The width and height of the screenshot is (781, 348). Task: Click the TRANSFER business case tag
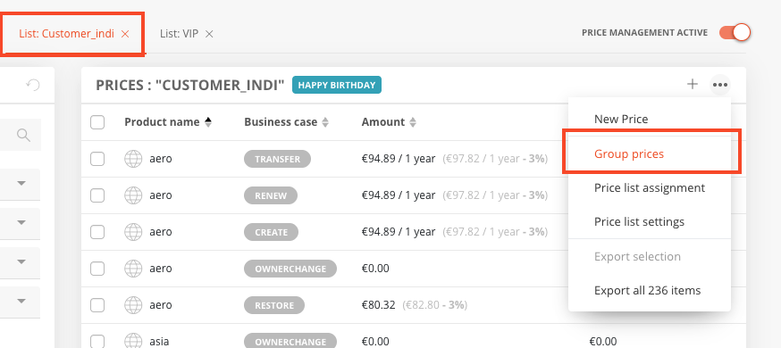(277, 159)
